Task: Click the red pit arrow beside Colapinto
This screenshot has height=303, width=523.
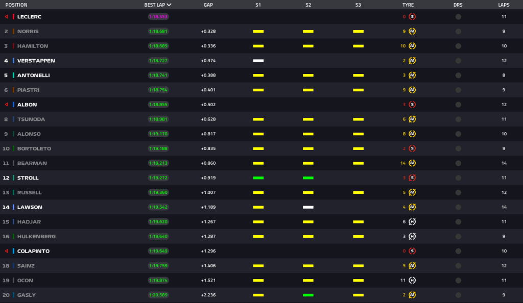Action: tap(6, 251)
